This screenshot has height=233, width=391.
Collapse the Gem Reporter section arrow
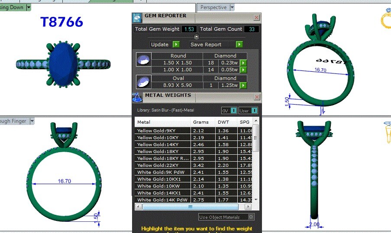(x=196, y=37)
